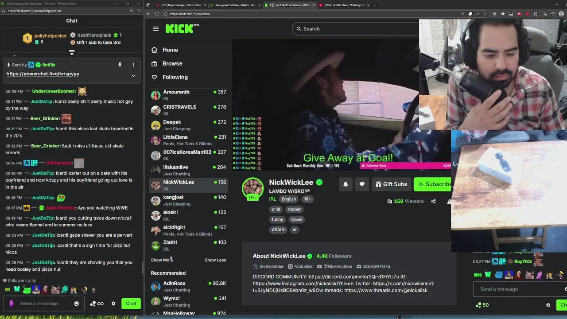Switch to bennymack Stream browser tab
This screenshot has width=567, height=319.
235,5
